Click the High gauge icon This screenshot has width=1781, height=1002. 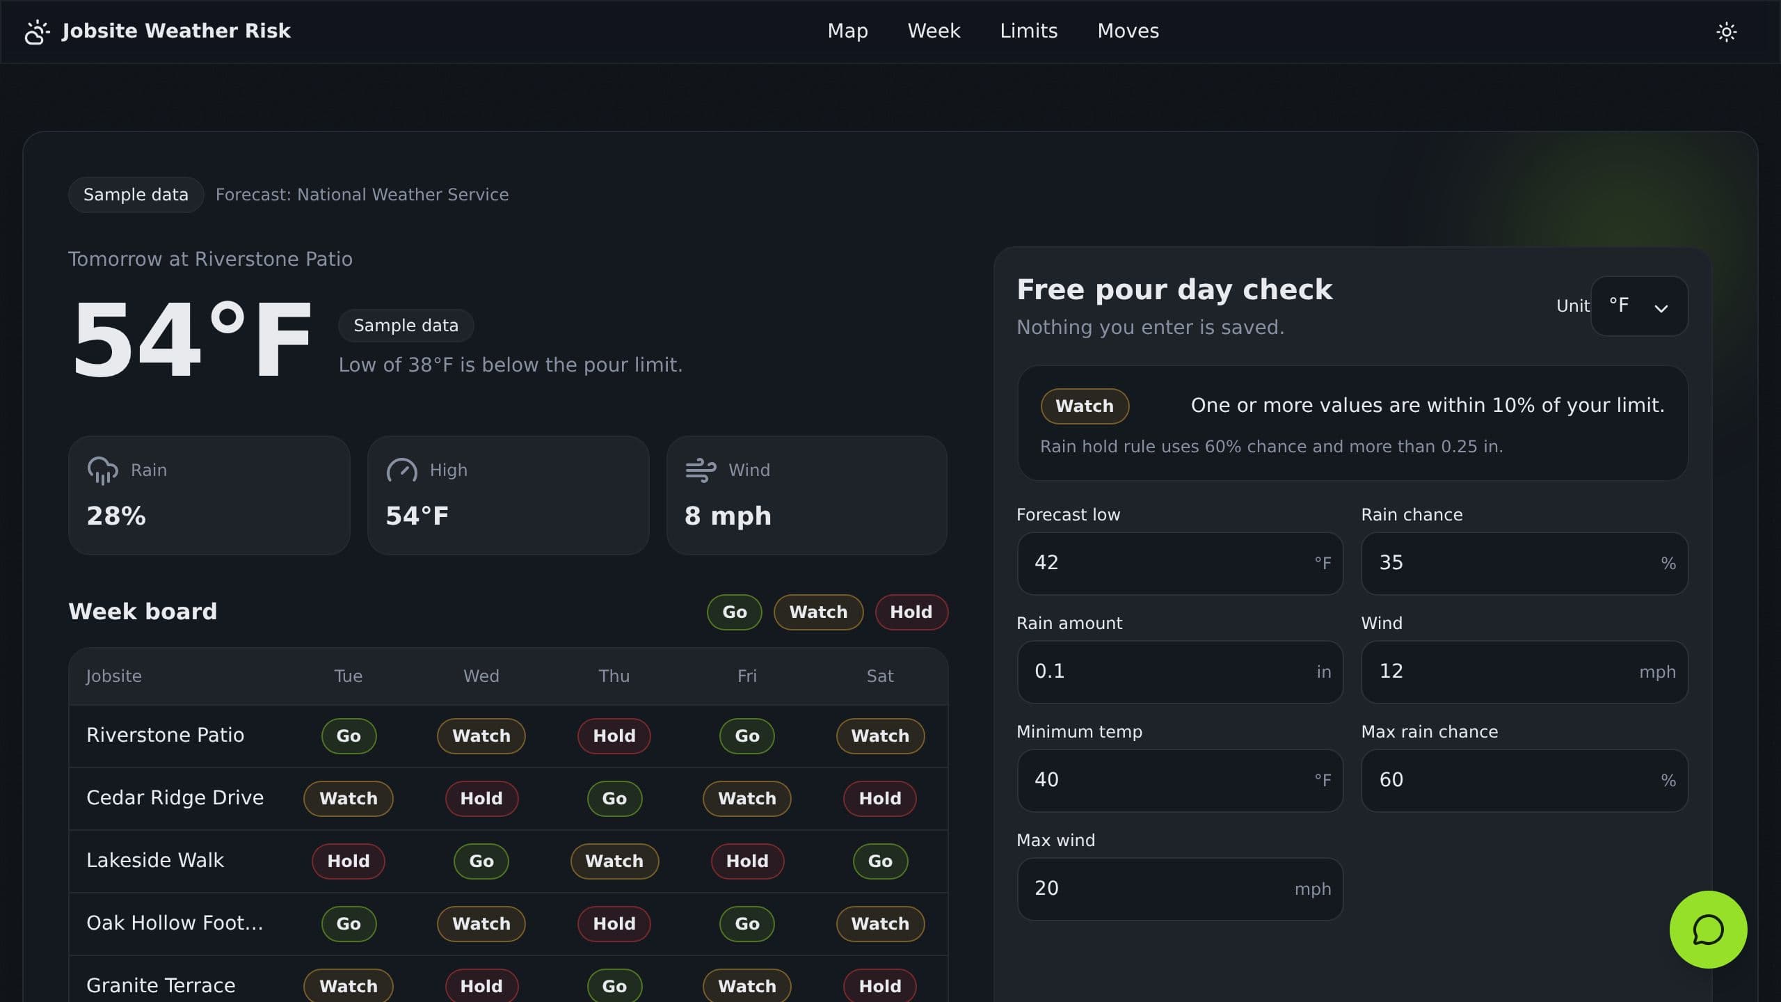[x=401, y=471]
